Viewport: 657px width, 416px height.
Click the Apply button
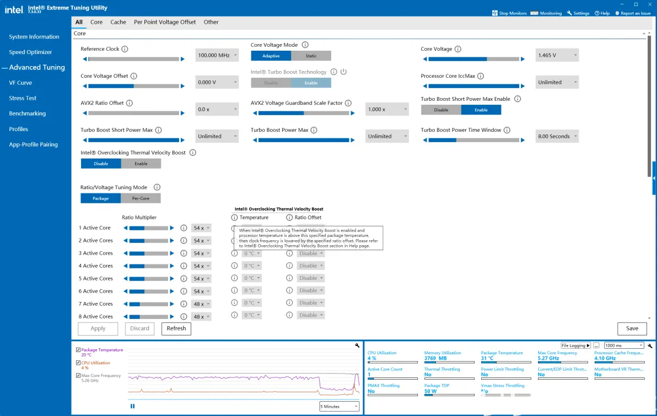pyautogui.click(x=98, y=328)
